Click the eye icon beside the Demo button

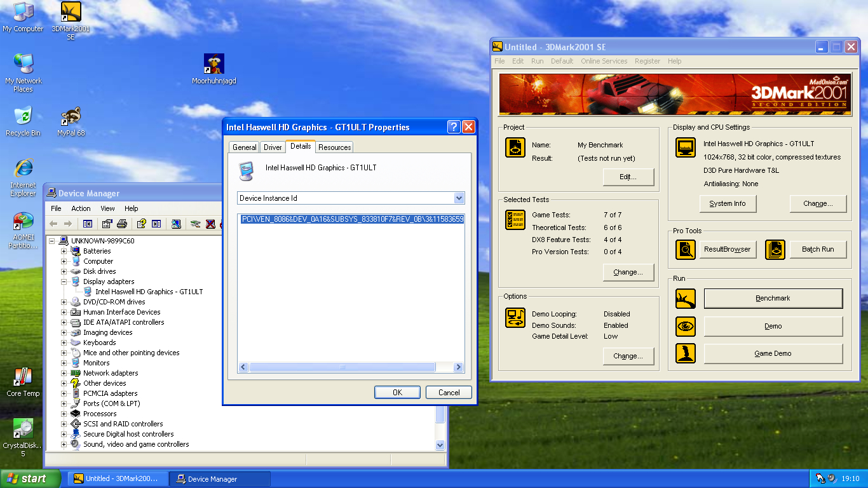click(686, 327)
